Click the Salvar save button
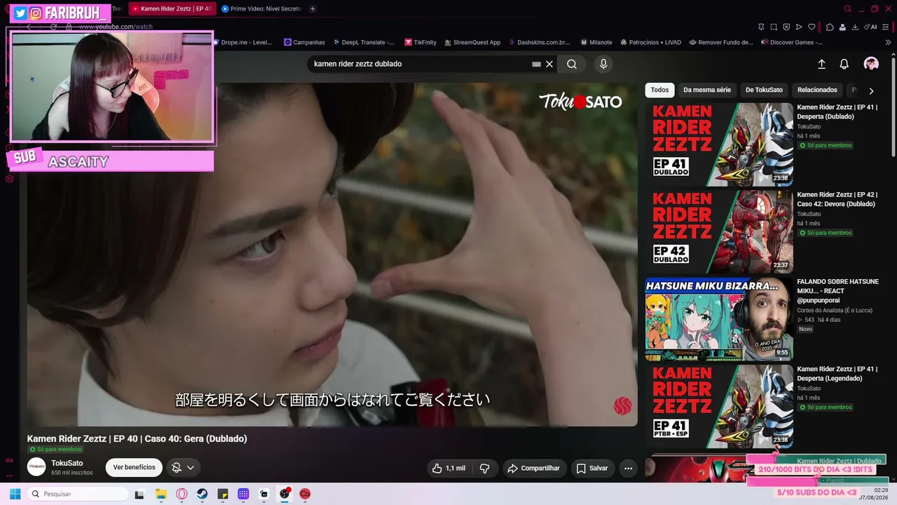897x505 pixels. point(591,468)
